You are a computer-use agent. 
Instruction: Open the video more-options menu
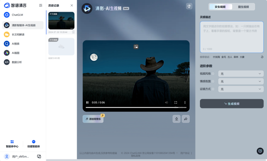185,103
